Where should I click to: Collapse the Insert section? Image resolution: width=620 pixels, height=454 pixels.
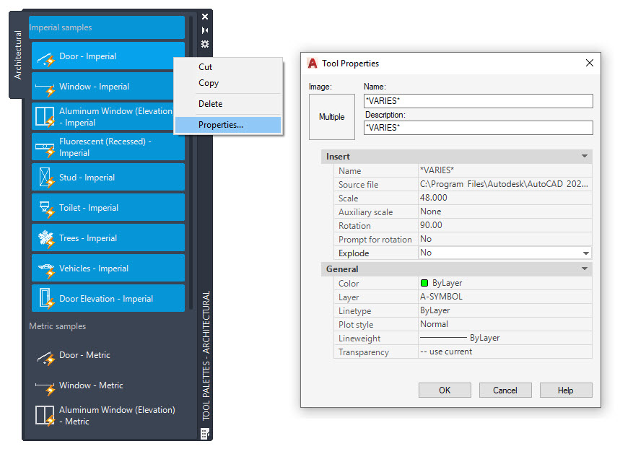(x=583, y=157)
